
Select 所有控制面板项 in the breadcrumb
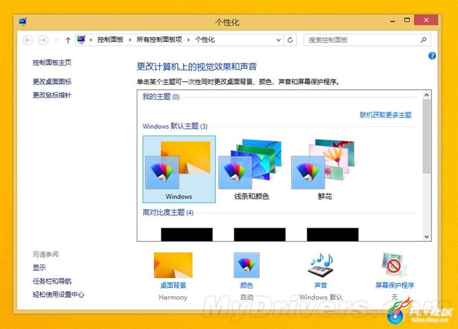159,39
